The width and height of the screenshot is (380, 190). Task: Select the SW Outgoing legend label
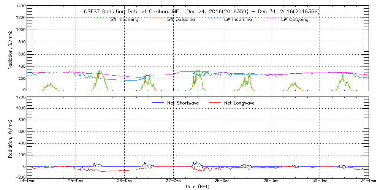181,19
